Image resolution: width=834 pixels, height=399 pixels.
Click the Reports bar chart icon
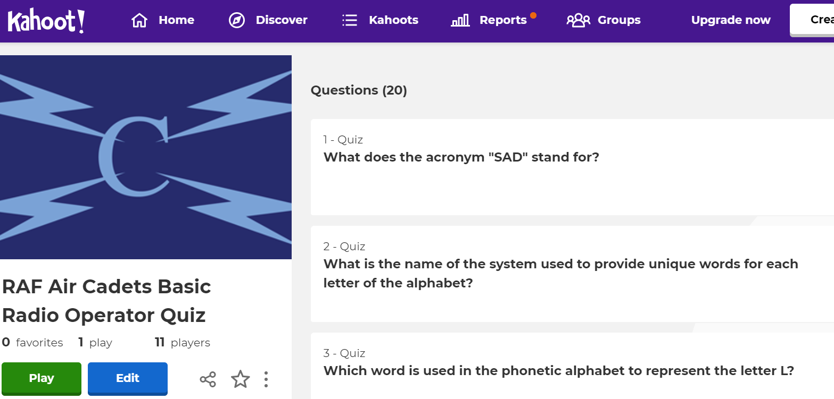click(460, 20)
